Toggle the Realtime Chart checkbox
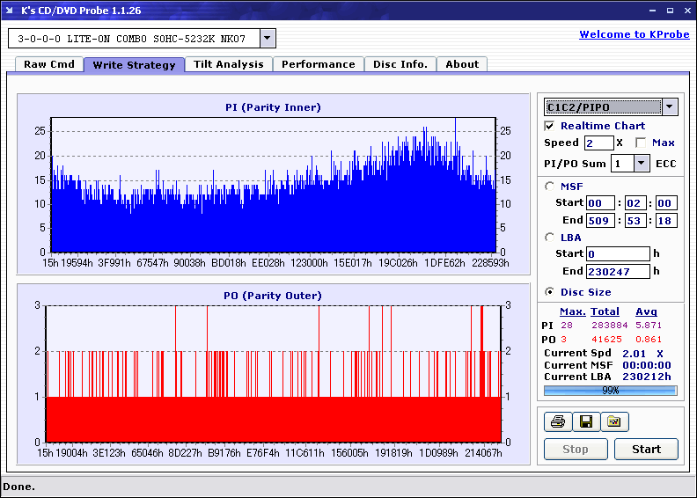 [550, 127]
